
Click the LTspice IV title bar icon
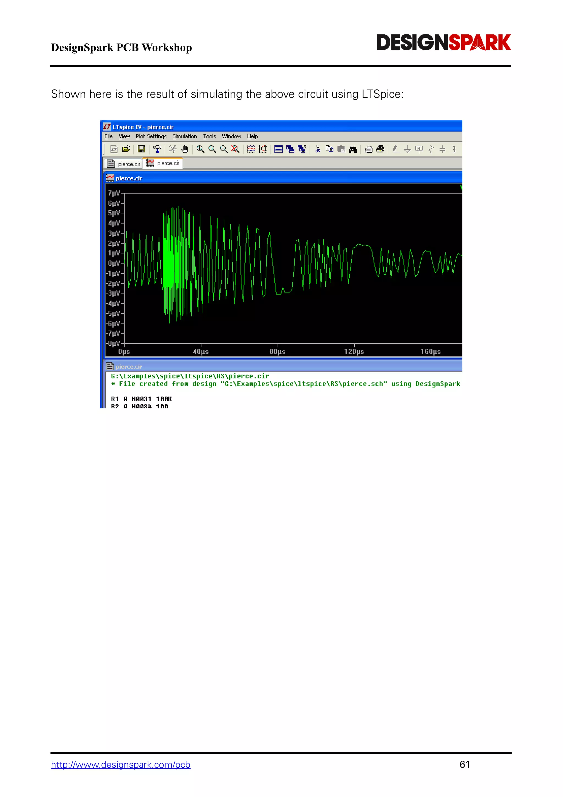coord(107,127)
